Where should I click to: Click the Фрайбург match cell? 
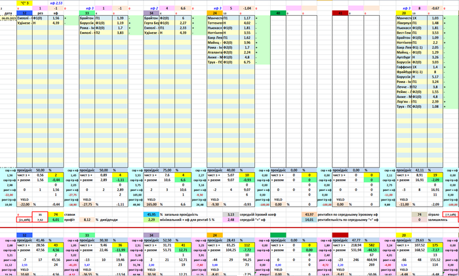pos(404,72)
